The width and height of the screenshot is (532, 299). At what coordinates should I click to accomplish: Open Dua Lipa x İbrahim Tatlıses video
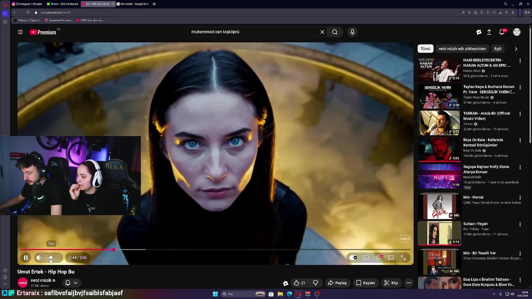click(489, 282)
